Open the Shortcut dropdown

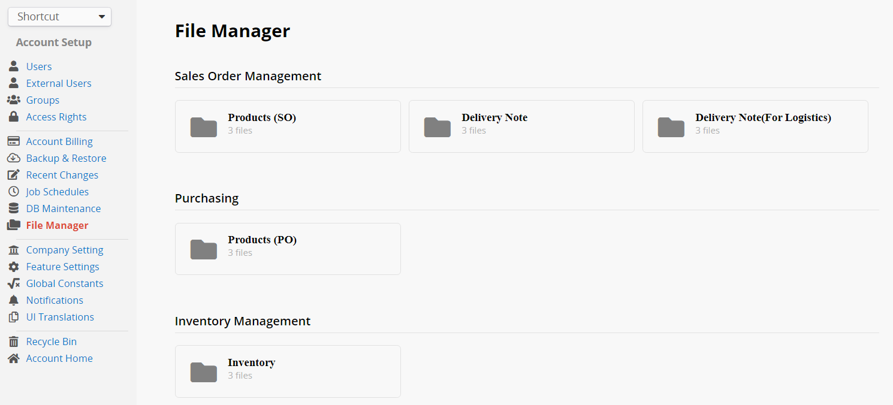[x=59, y=17]
